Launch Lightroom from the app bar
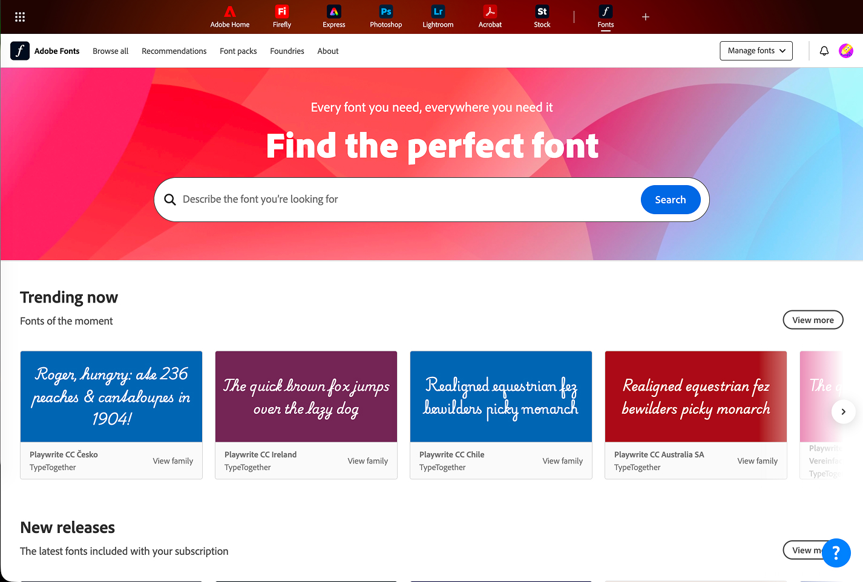The height and width of the screenshot is (582, 863). click(438, 10)
